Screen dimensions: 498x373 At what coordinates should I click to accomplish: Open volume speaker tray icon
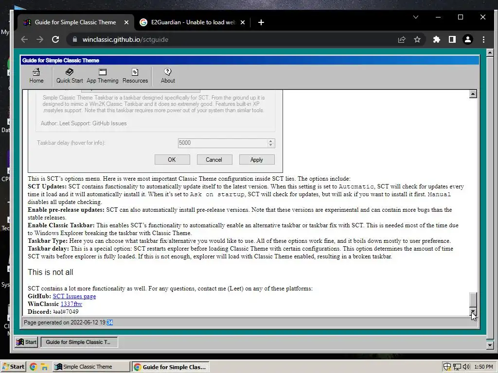(x=466, y=367)
